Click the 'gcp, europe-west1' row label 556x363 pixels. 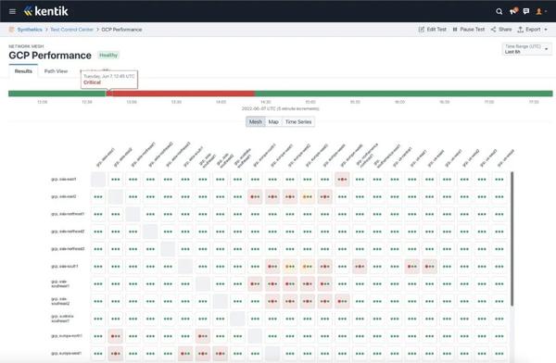click(67, 353)
